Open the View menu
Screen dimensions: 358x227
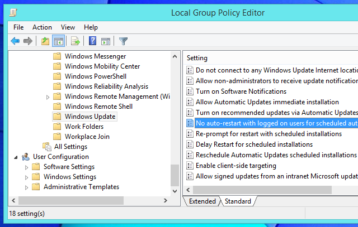point(68,27)
